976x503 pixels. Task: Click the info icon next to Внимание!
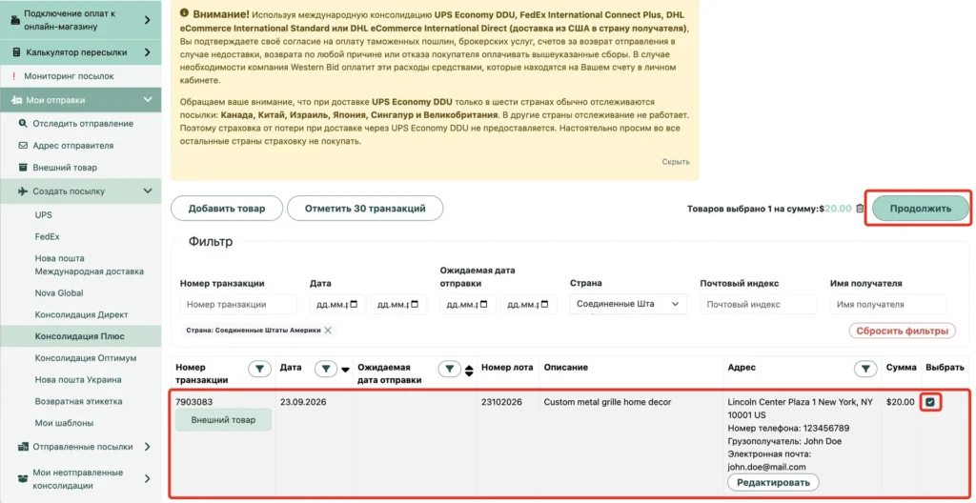click(184, 12)
